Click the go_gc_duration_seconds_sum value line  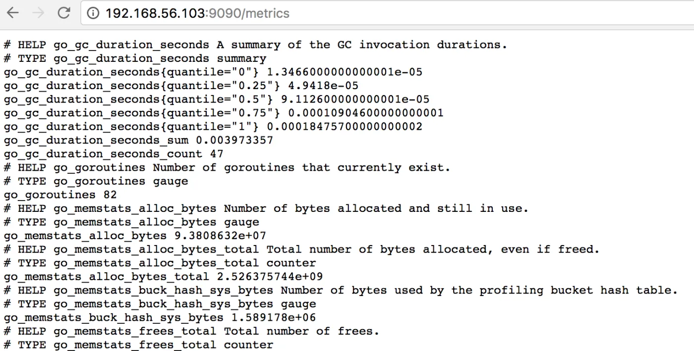click(138, 140)
